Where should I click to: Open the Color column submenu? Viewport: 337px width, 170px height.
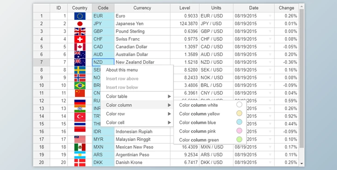(137, 105)
